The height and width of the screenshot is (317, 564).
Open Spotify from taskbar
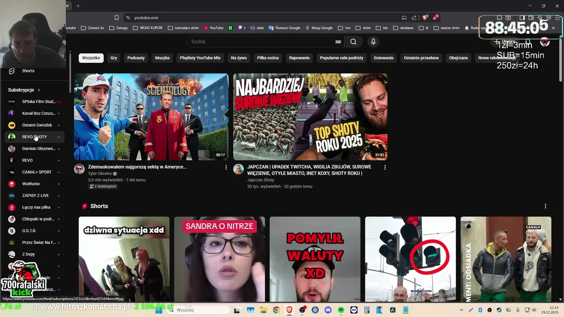341,310
